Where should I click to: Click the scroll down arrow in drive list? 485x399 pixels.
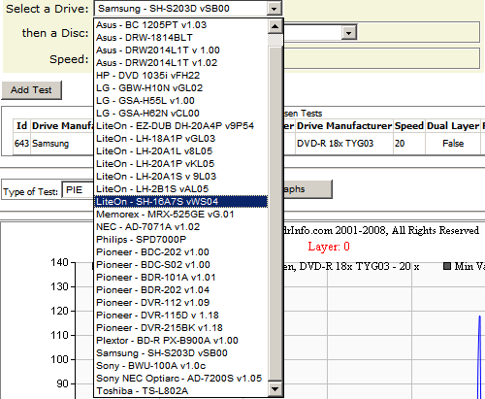click(275, 388)
